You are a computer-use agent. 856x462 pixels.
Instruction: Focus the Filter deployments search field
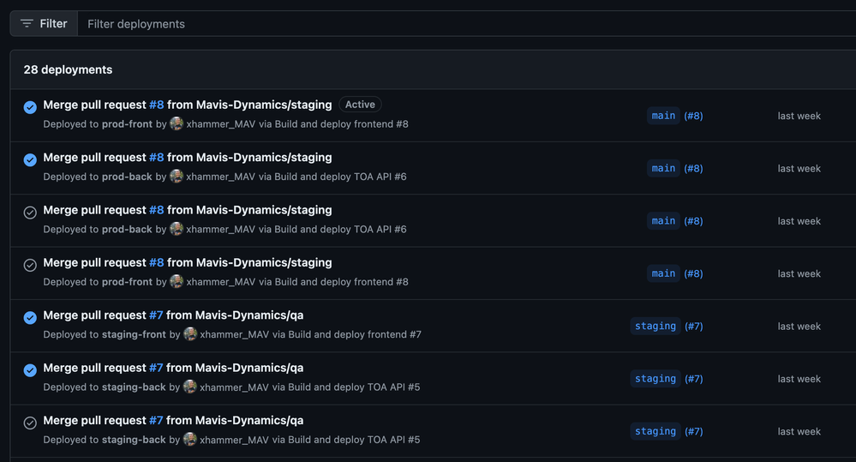pos(467,23)
